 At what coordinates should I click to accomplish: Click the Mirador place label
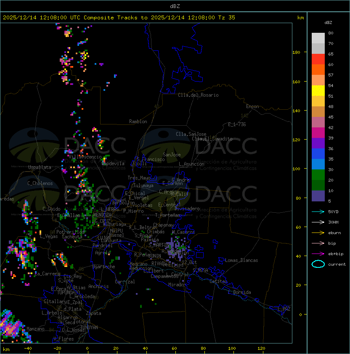pos(177,285)
